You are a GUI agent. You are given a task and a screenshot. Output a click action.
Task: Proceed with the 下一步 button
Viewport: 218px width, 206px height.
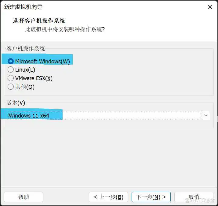tap(151, 197)
